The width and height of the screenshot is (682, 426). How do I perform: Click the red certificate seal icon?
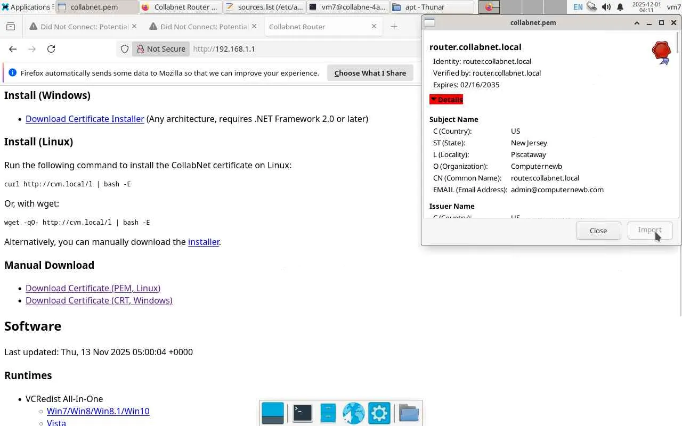[x=661, y=53]
